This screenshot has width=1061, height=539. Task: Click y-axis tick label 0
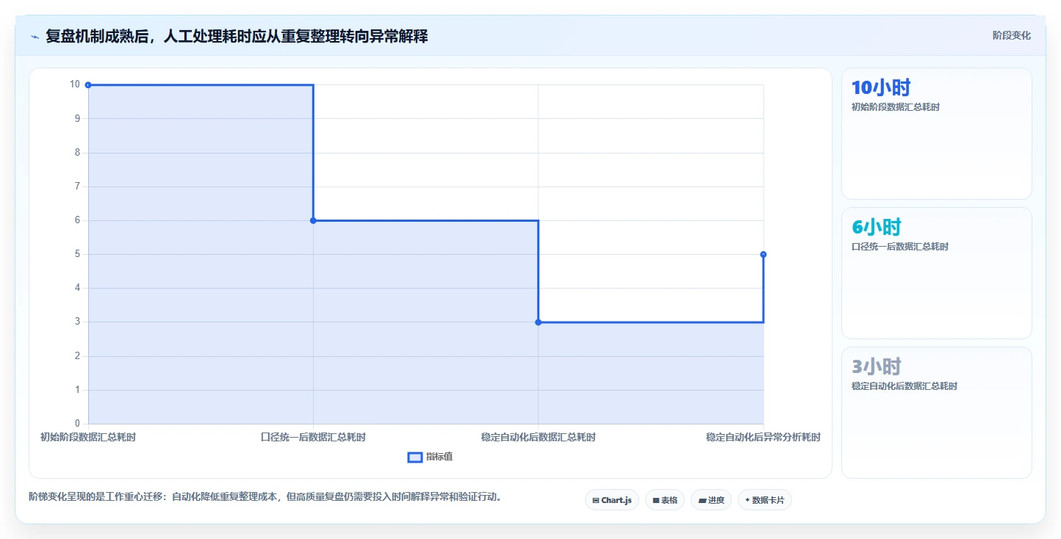77,424
